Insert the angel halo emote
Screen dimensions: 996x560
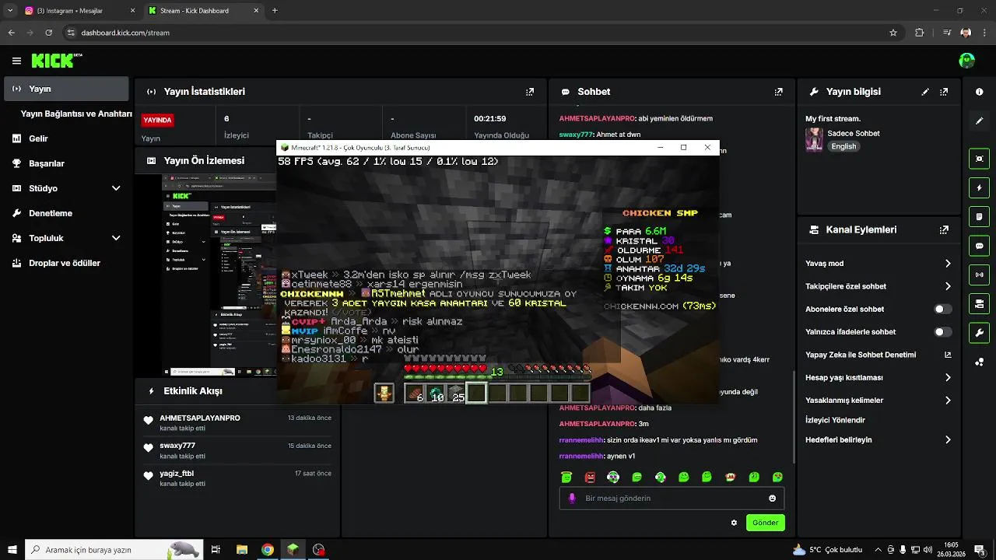tap(566, 477)
